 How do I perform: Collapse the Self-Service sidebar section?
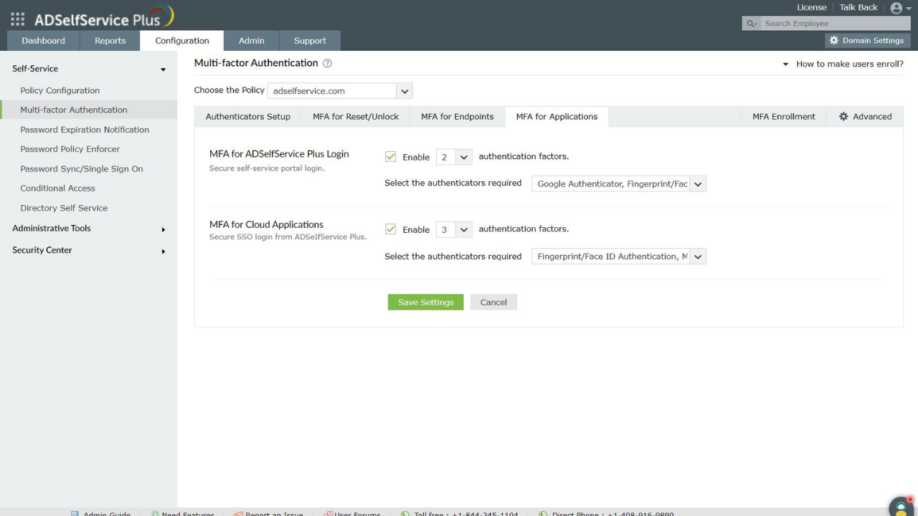pos(163,70)
